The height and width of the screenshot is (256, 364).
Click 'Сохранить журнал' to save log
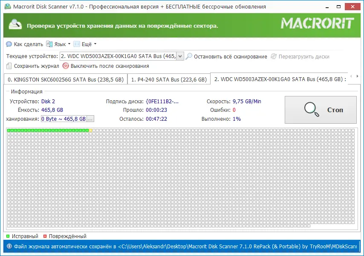point(33,66)
